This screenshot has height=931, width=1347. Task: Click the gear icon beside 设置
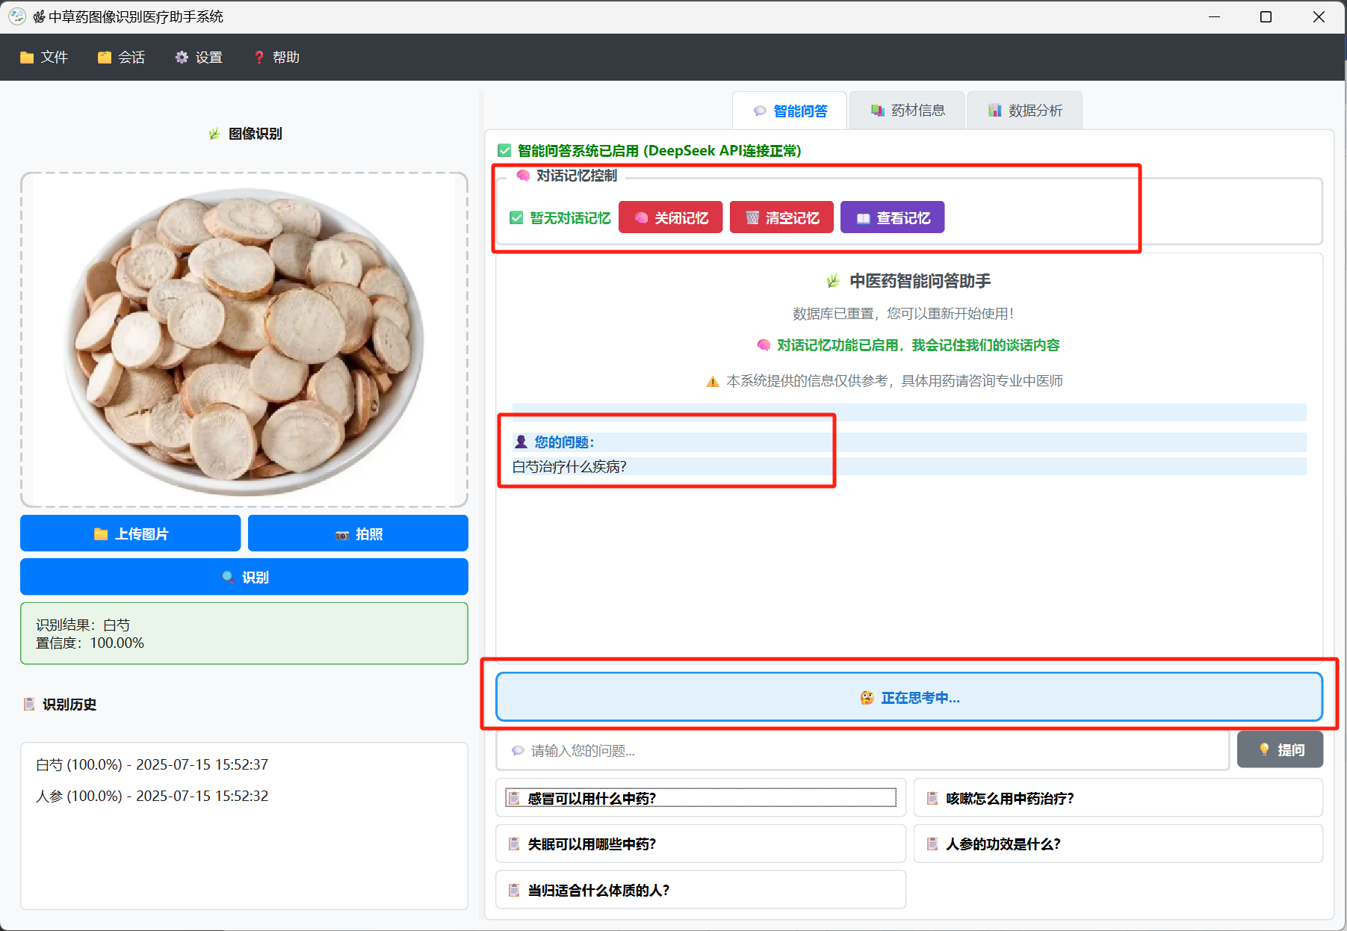tap(182, 58)
